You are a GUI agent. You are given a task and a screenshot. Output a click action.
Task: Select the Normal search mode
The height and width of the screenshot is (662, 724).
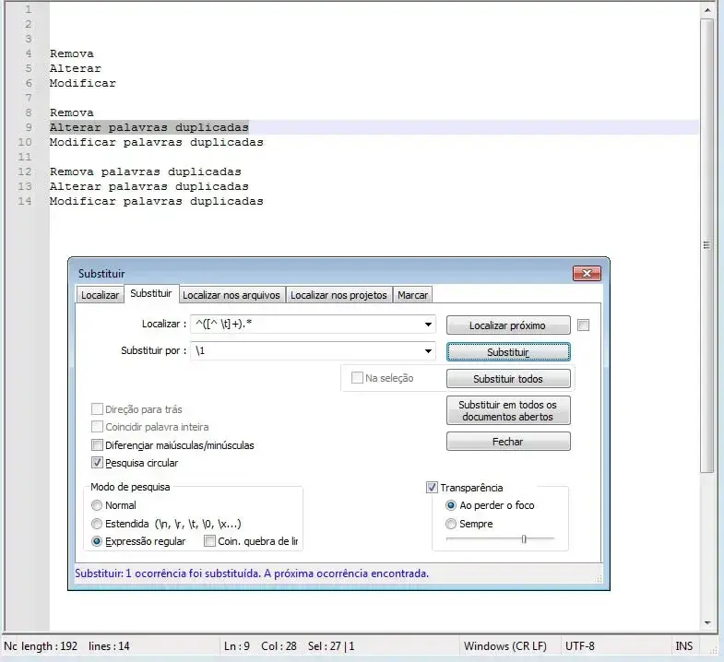pos(97,505)
